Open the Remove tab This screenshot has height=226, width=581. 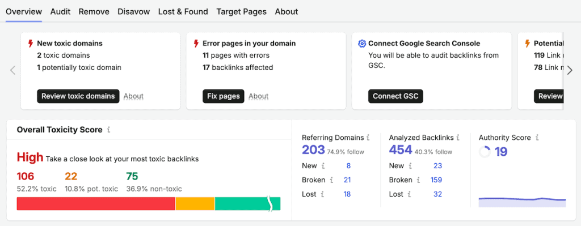pyautogui.click(x=94, y=11)
